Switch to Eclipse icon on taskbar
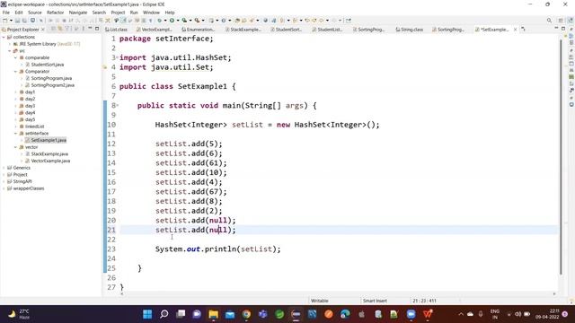 (x=296, y=314)
